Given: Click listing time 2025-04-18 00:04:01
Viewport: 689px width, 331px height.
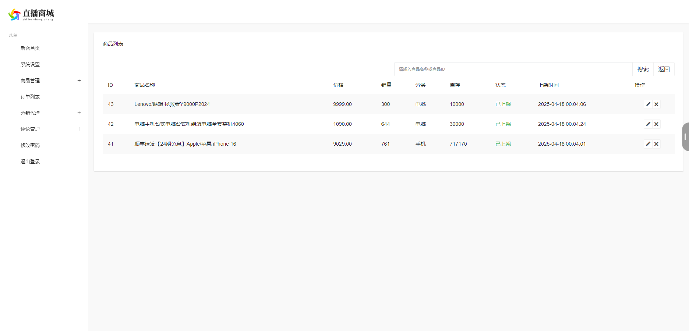Looking at the screenshot, I should [562, 144].
